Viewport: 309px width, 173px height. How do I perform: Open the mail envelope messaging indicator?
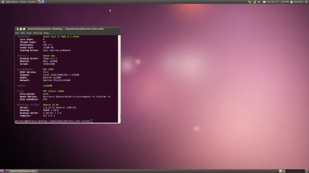264,2
